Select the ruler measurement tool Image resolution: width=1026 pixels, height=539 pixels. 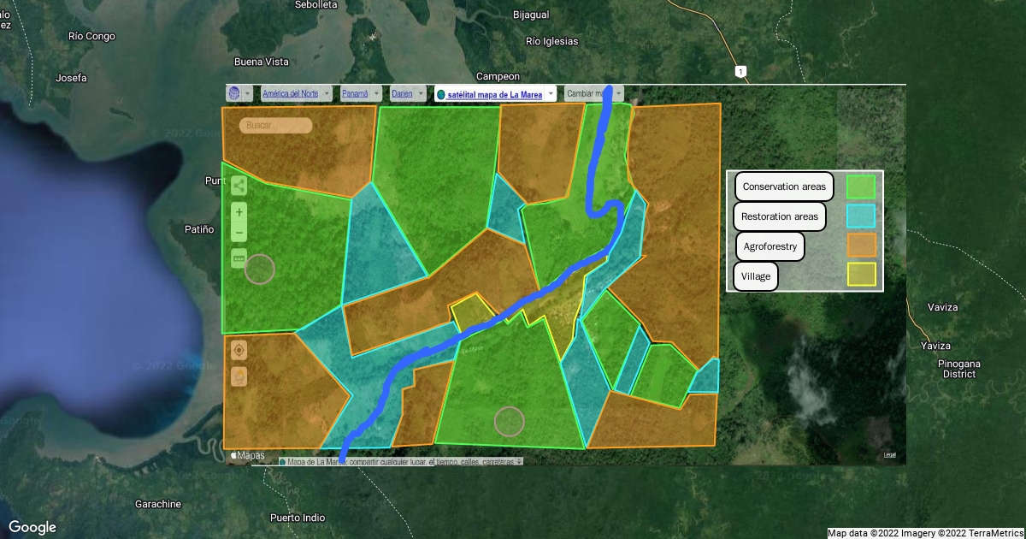(x=239, y=258)
